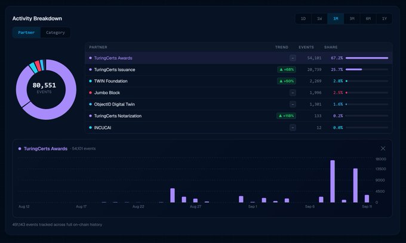This screenshot has height=243, width=406.
Task: Click the TREND column header
Action: [x=282, y=47]
